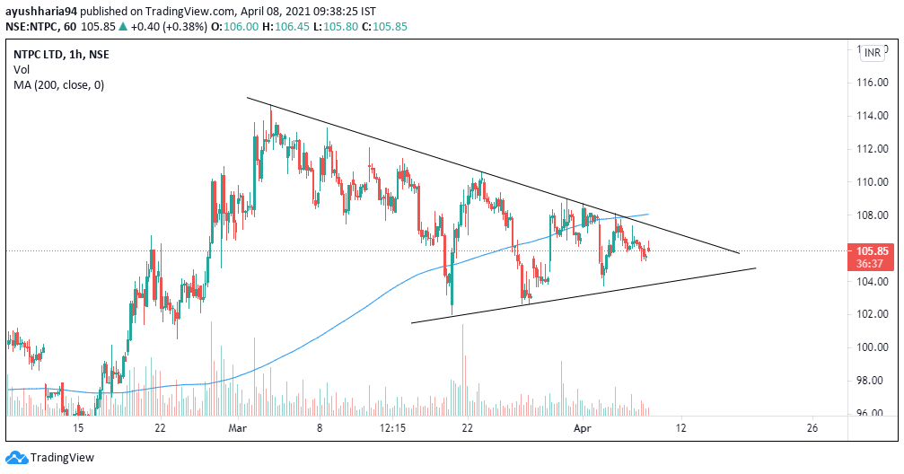Viewport: 904px width, 474px height.
Task: Click the 114.00 price axis label
Action: pos(873,116)
